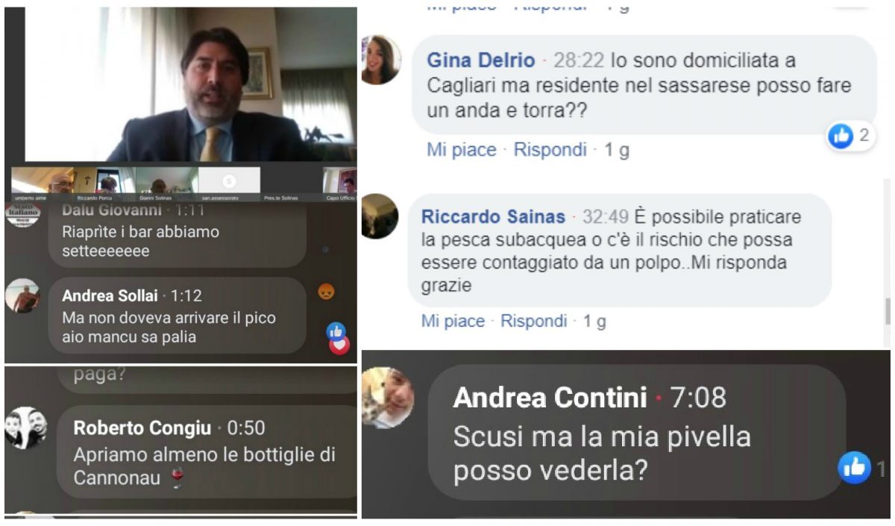Click the heart reaction under Andrea Sollai's comment
This screenshot has width=895, height=526.
pyautogui.click(x=339, y=345)
